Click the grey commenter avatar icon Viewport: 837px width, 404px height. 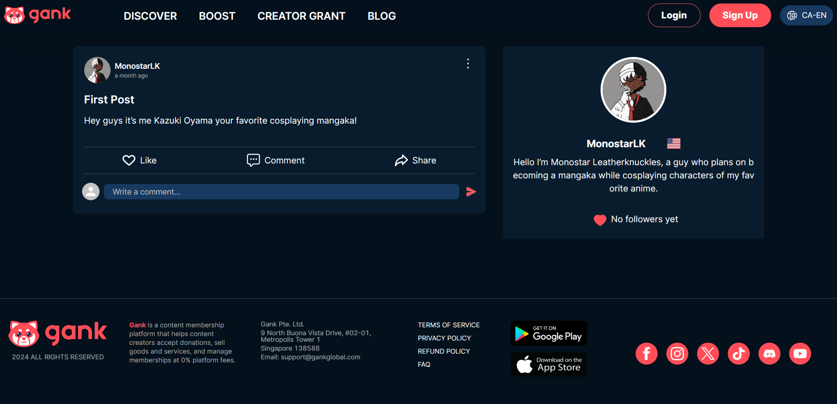tap(91, 191)
